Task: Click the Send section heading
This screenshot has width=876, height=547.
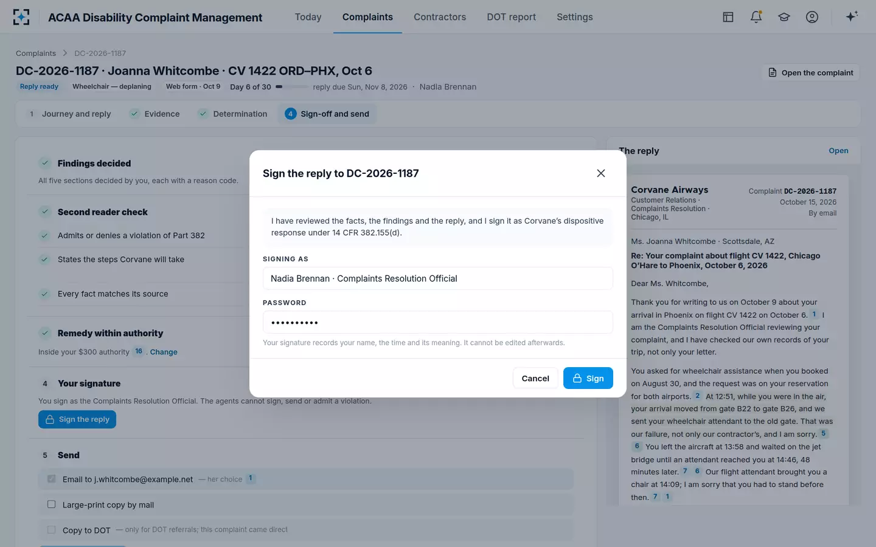Action: [x=69, y=455]
